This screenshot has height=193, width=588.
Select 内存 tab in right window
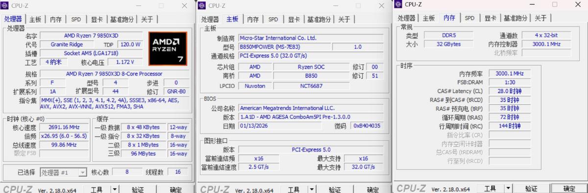coord(449,18)
